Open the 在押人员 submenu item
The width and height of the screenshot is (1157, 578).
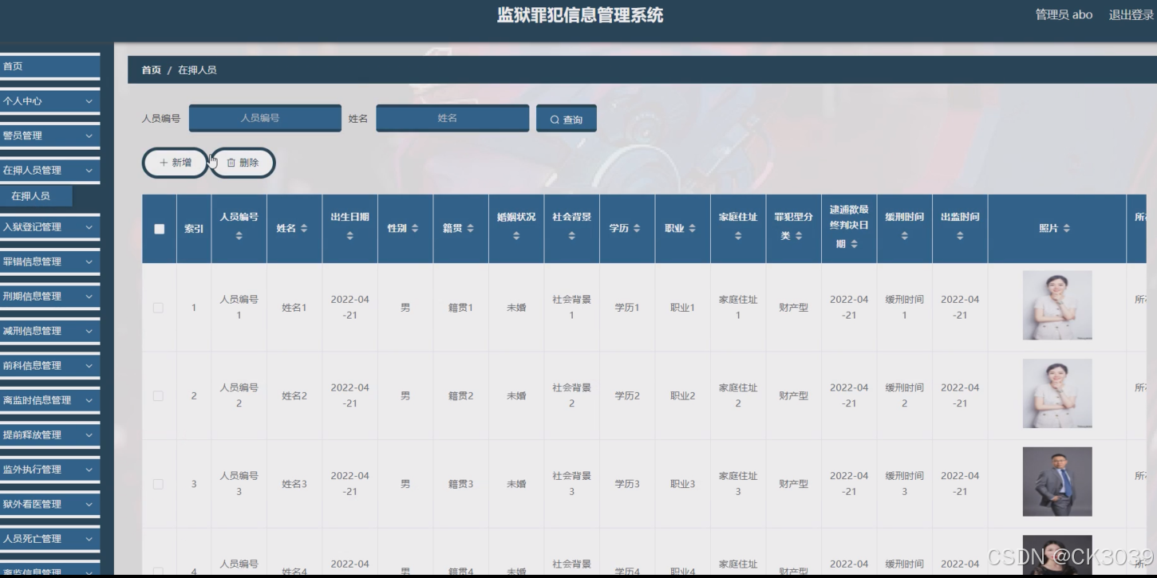point(36,196)
